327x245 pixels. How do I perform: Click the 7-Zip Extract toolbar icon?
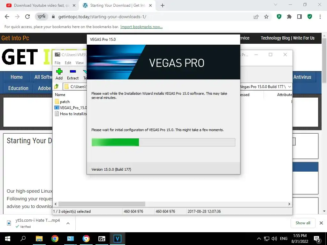(72, 74)
